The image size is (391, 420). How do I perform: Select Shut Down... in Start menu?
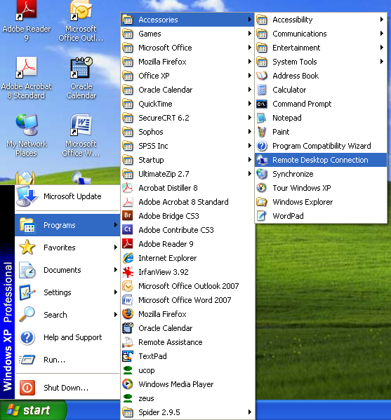(67, 387)
